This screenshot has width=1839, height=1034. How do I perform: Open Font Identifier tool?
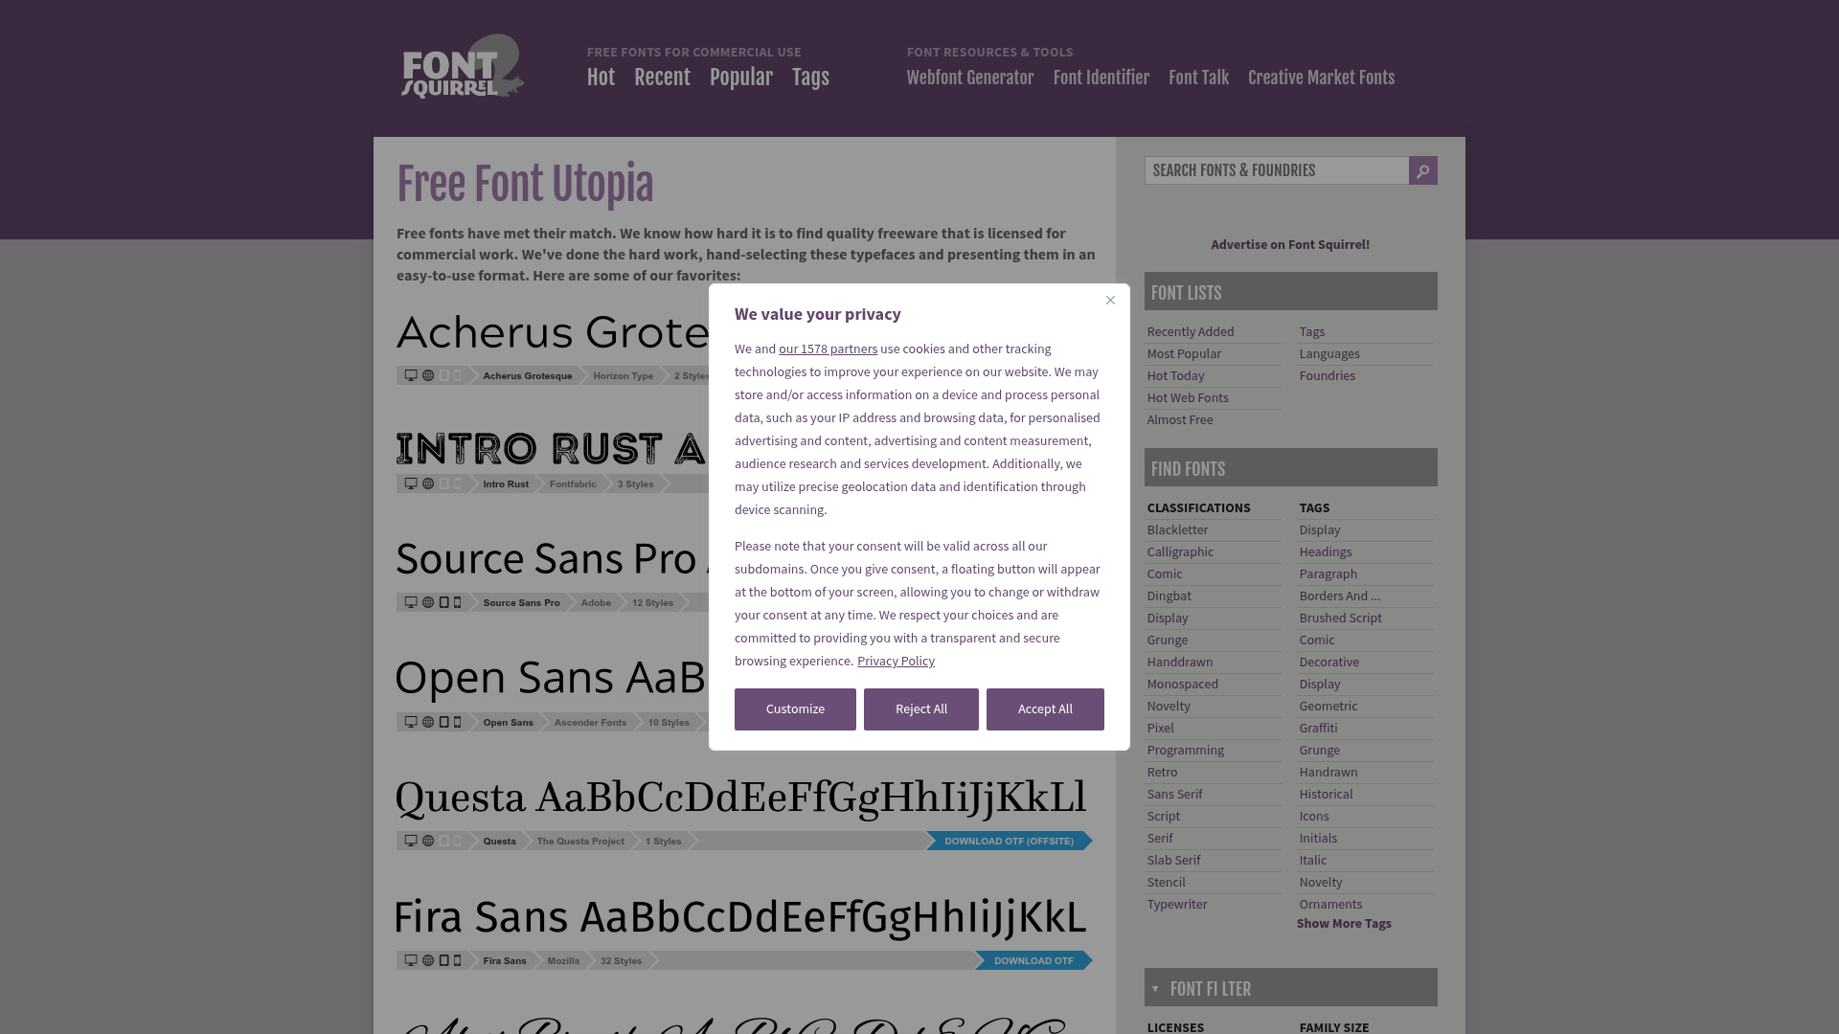pos(1101,78)
